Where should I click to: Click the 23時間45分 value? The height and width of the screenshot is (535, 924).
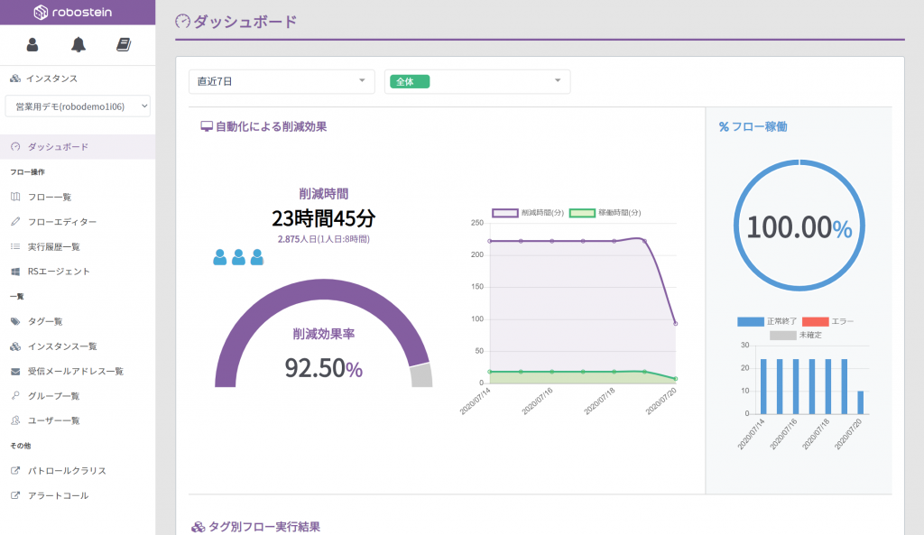coord(324,218)
